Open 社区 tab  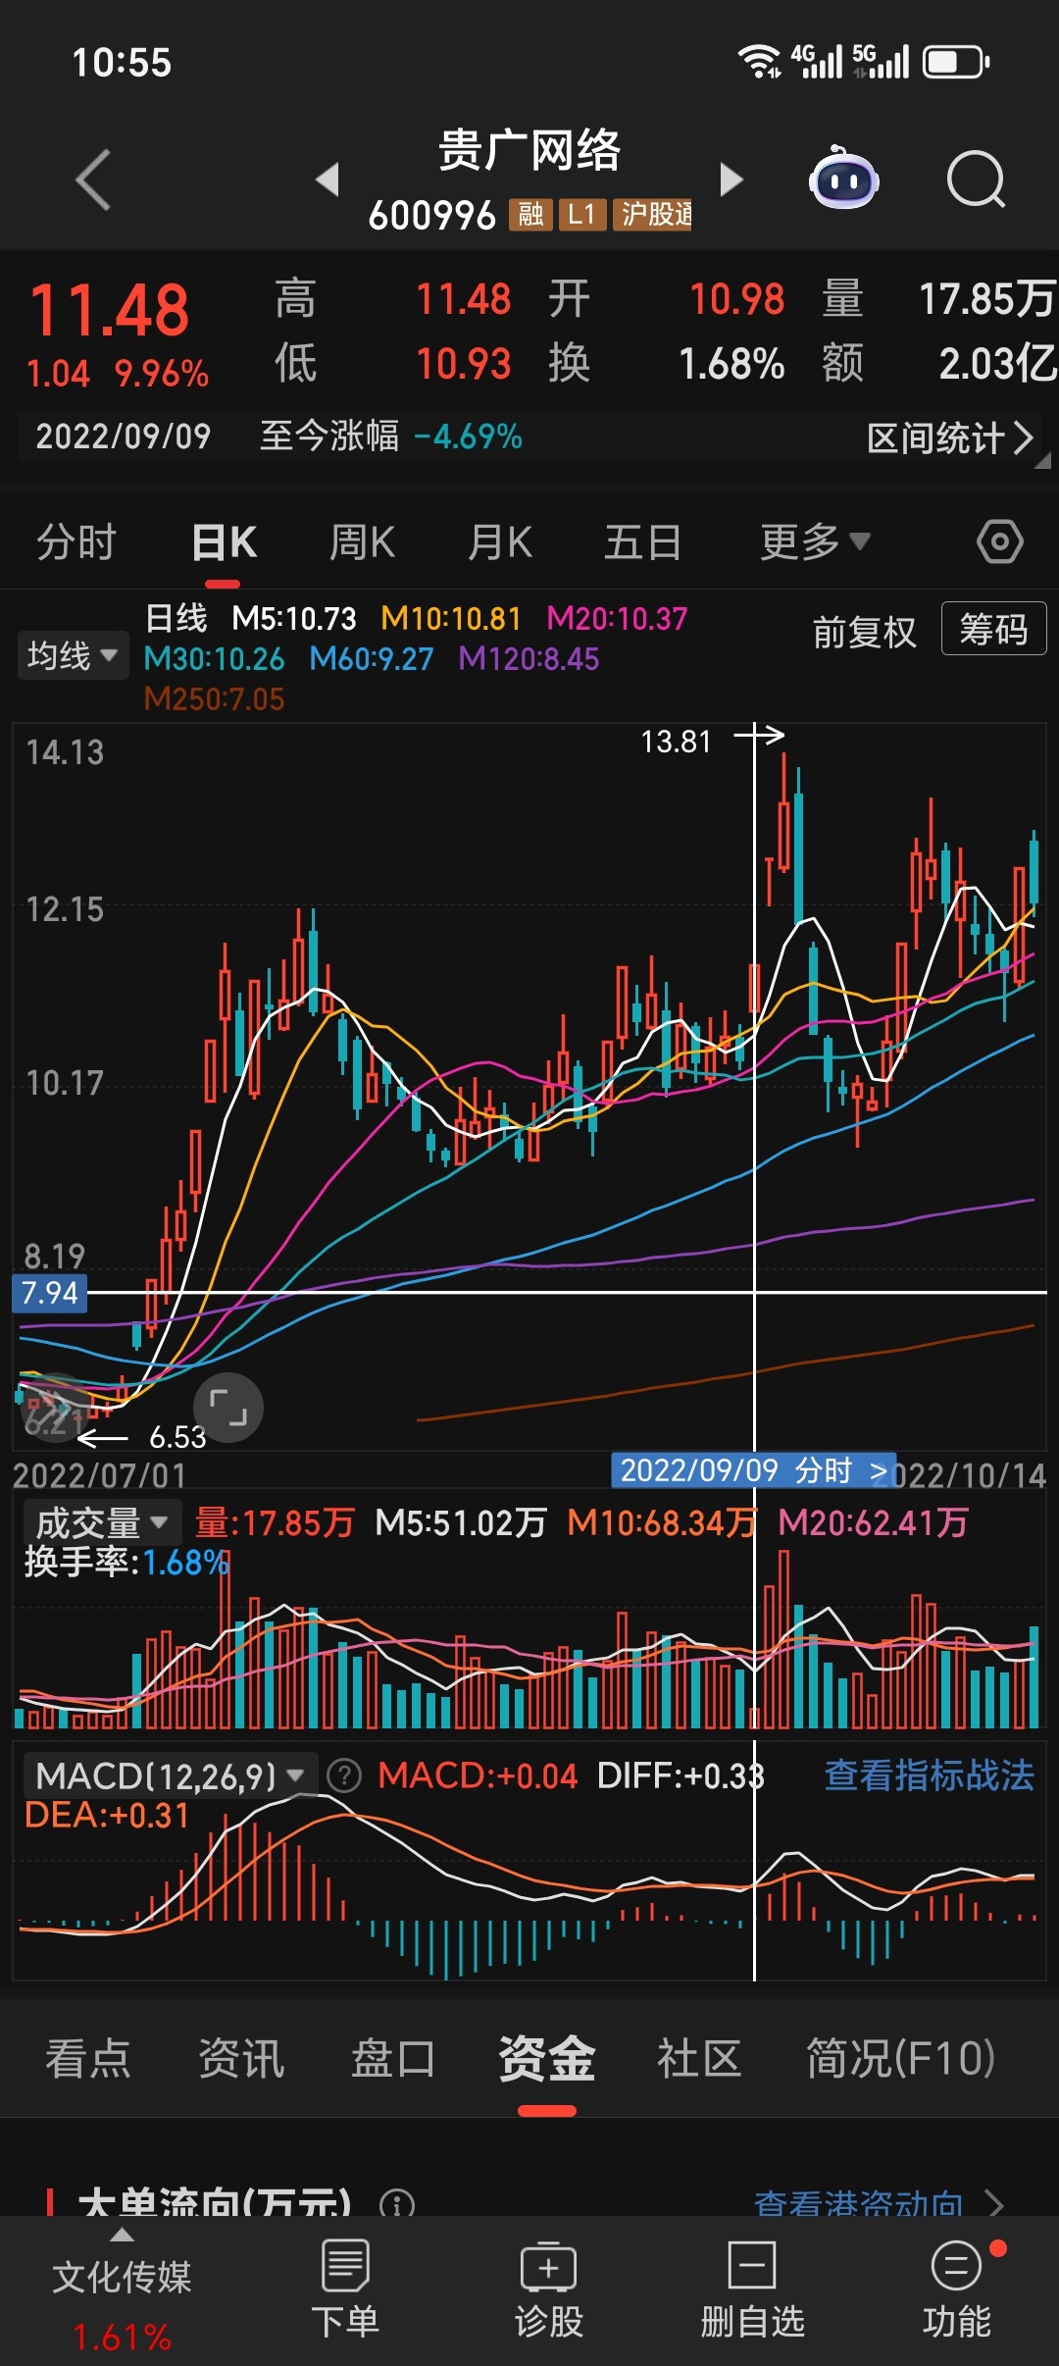click(x=699, y=2058)
